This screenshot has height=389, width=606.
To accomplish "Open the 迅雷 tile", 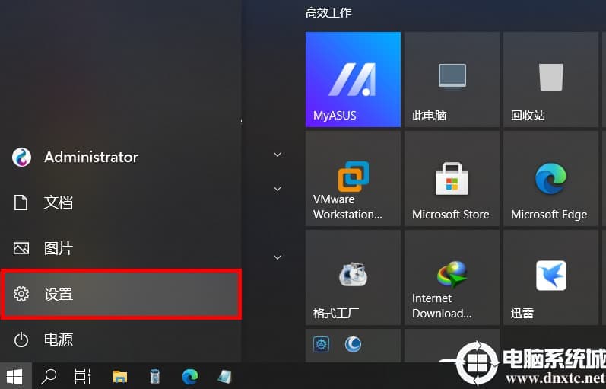I will coord(550,278).
